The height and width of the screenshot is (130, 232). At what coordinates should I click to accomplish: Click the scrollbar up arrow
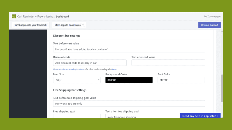tap(222, 31)
